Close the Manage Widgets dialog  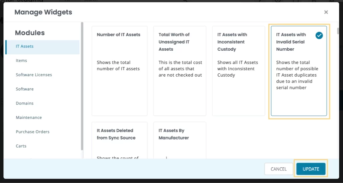click(x=326, y=12)
